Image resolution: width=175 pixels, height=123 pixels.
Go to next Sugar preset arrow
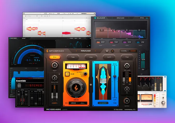129,18
